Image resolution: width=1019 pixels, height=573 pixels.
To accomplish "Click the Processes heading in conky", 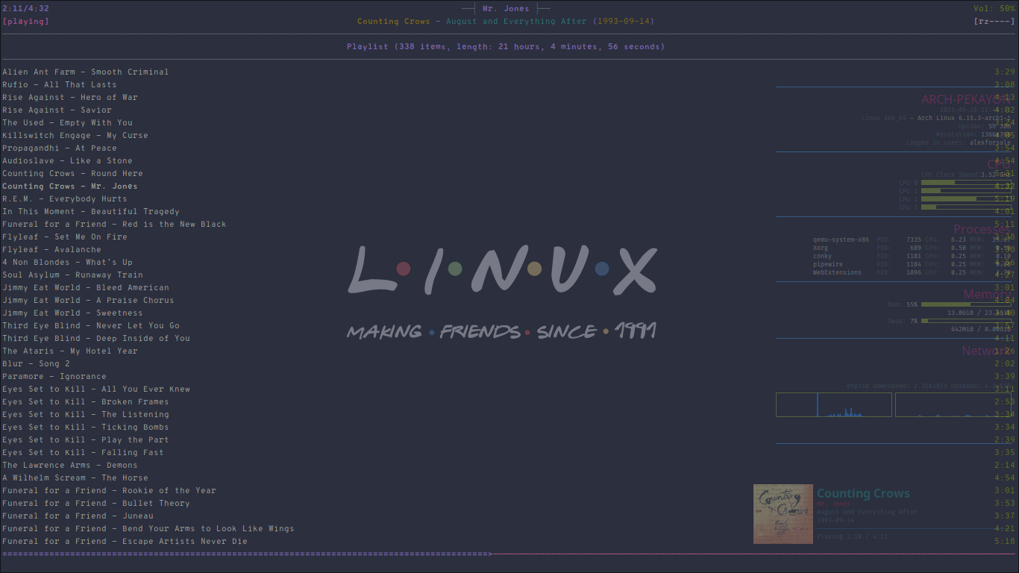I will pos(983,230).
